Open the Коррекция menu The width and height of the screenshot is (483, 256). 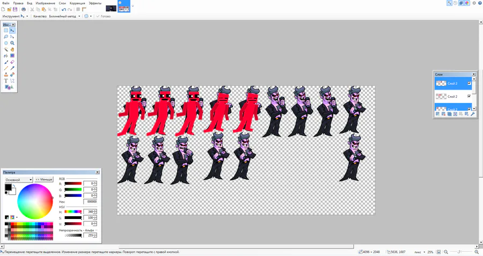(77, 3)
